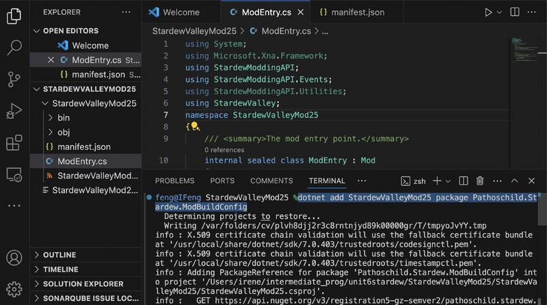Click the '0 references' code lens
The height and width of the screenshot is (305, 547).
point(224,150)
